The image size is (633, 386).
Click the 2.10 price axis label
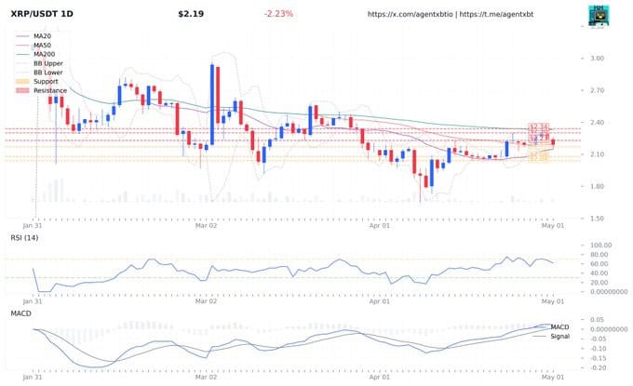coord(597,154)
